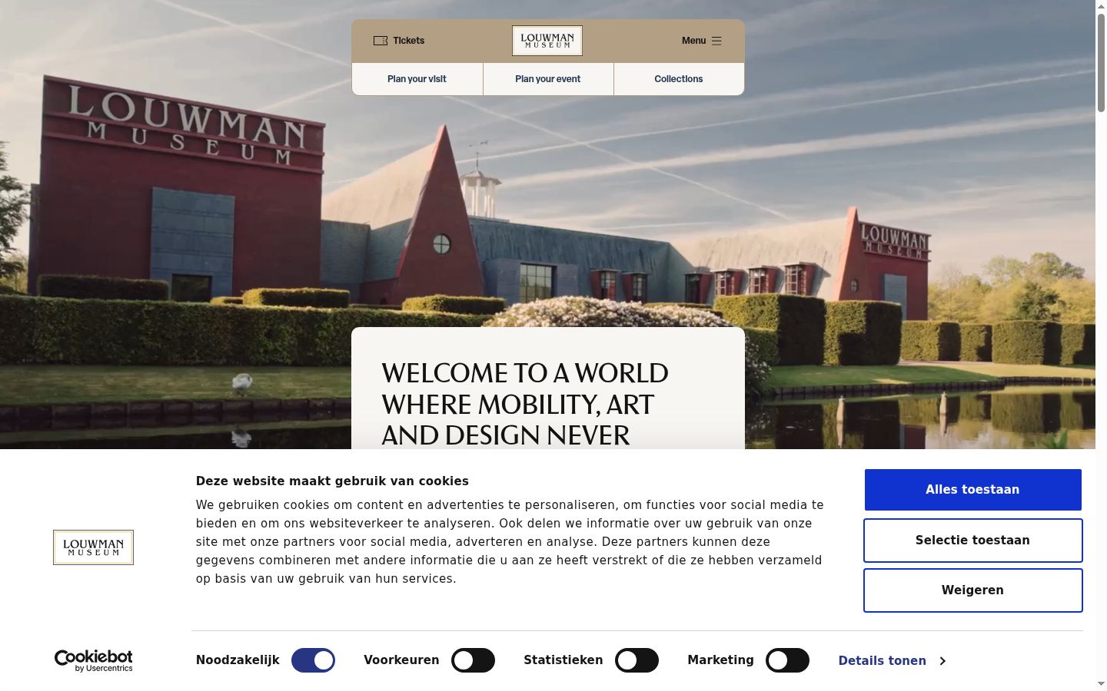Click the Tickets icon in header
This screenshot has width=1107, height=691.
pos(381,41)
